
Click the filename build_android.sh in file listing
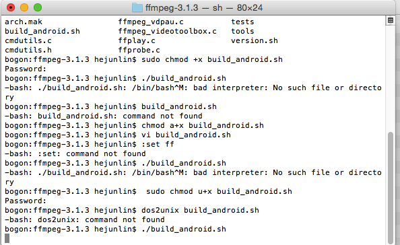(x=42, y=32)
